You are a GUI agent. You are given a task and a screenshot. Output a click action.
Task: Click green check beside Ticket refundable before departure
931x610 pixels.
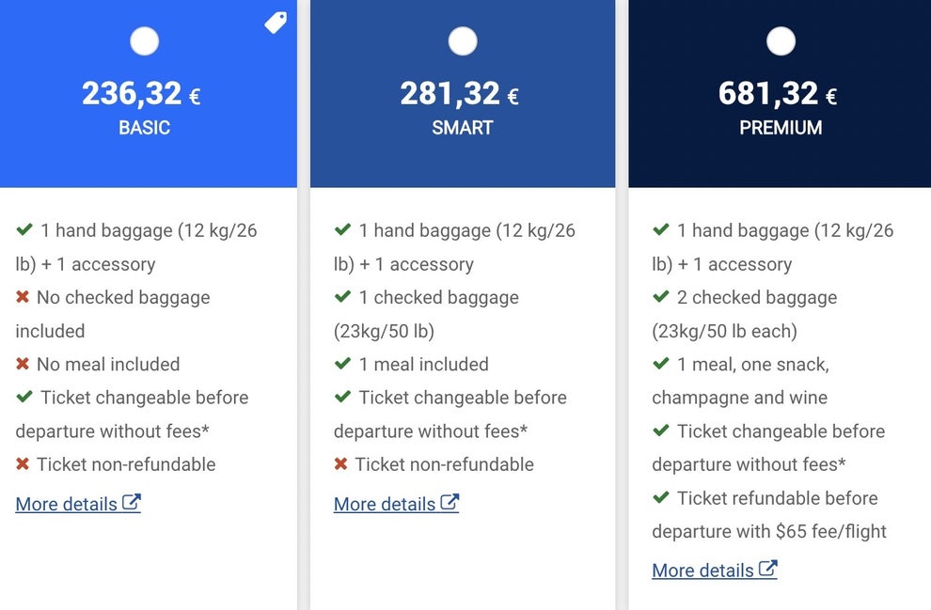click(x=661, y=497)
